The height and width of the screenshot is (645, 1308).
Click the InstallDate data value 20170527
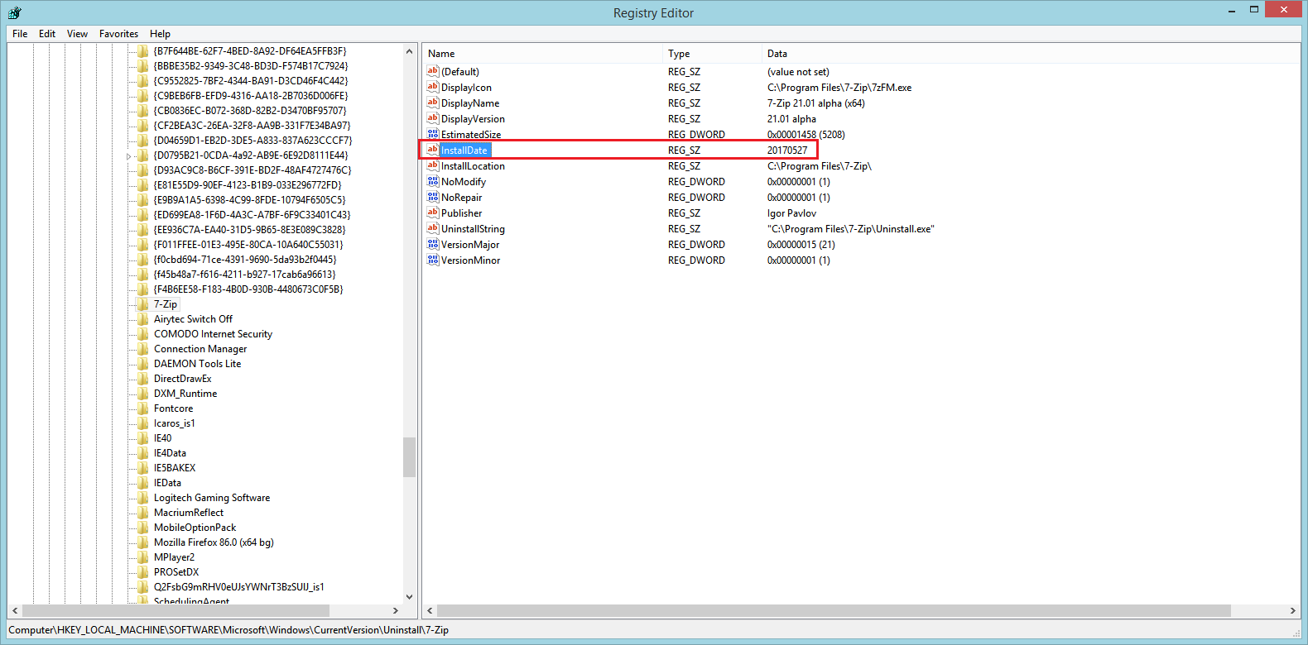pyautogui.click(x=787, y=150)
